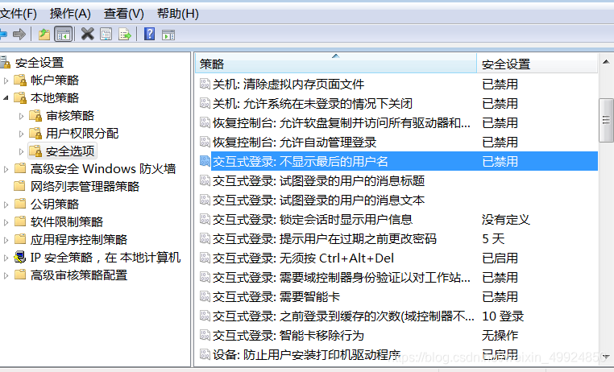Open the 文件(F) menu
This screenshot has height=372, width=614.
tap(18, 14)
